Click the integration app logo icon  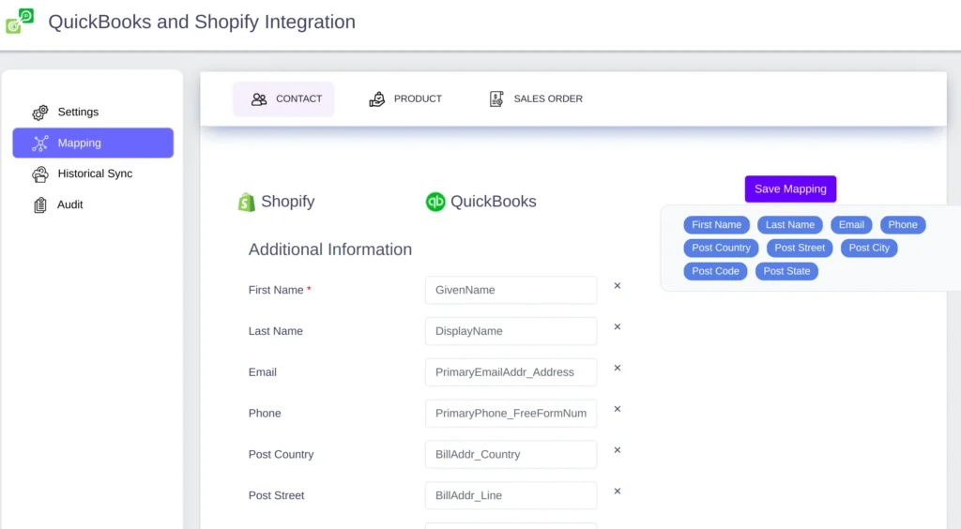point(20,21)
